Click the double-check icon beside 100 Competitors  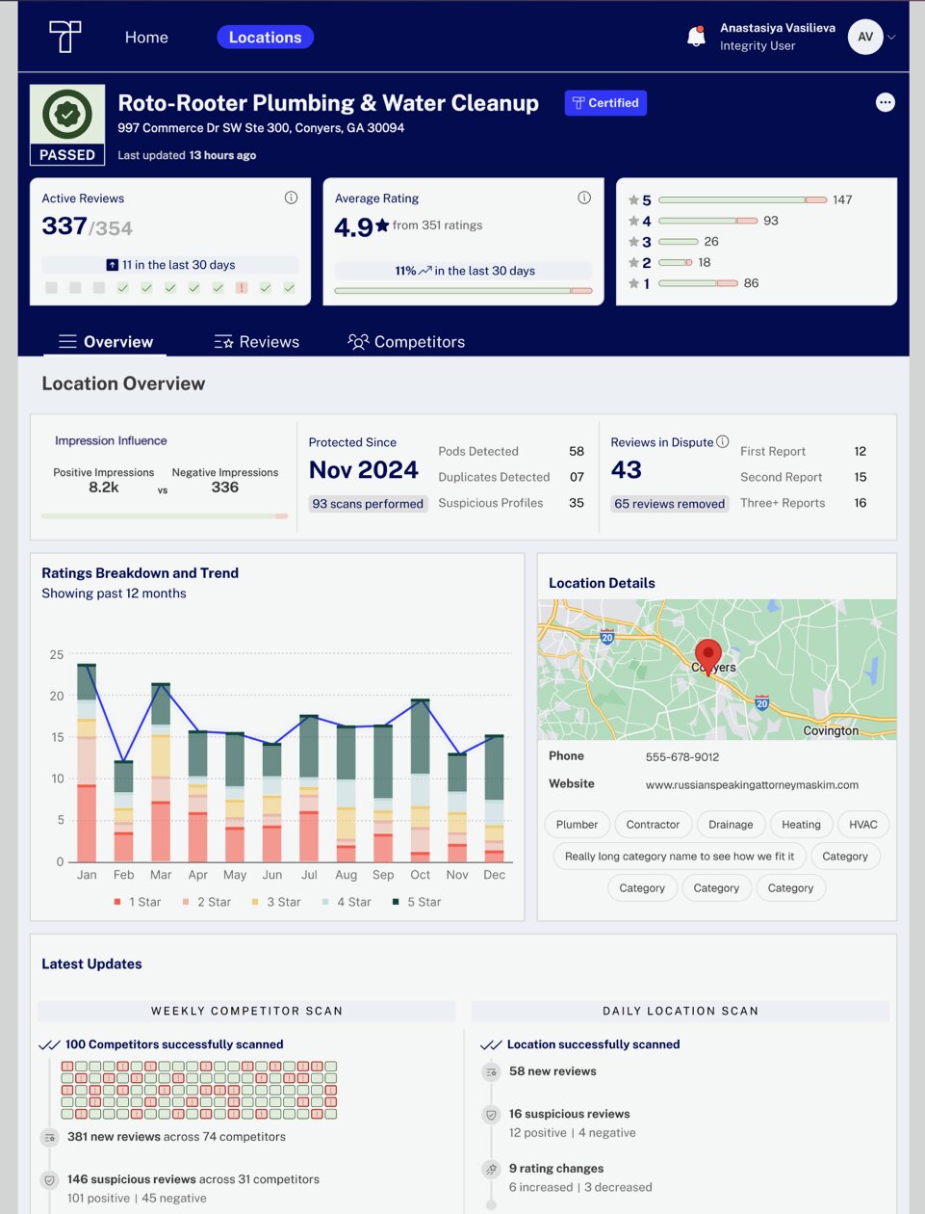pos(49,1044)
